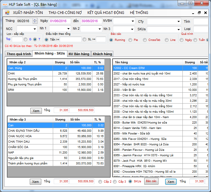
Task: Click Xem button under Nhóm cấp 3 table
Action: [36, 182]
